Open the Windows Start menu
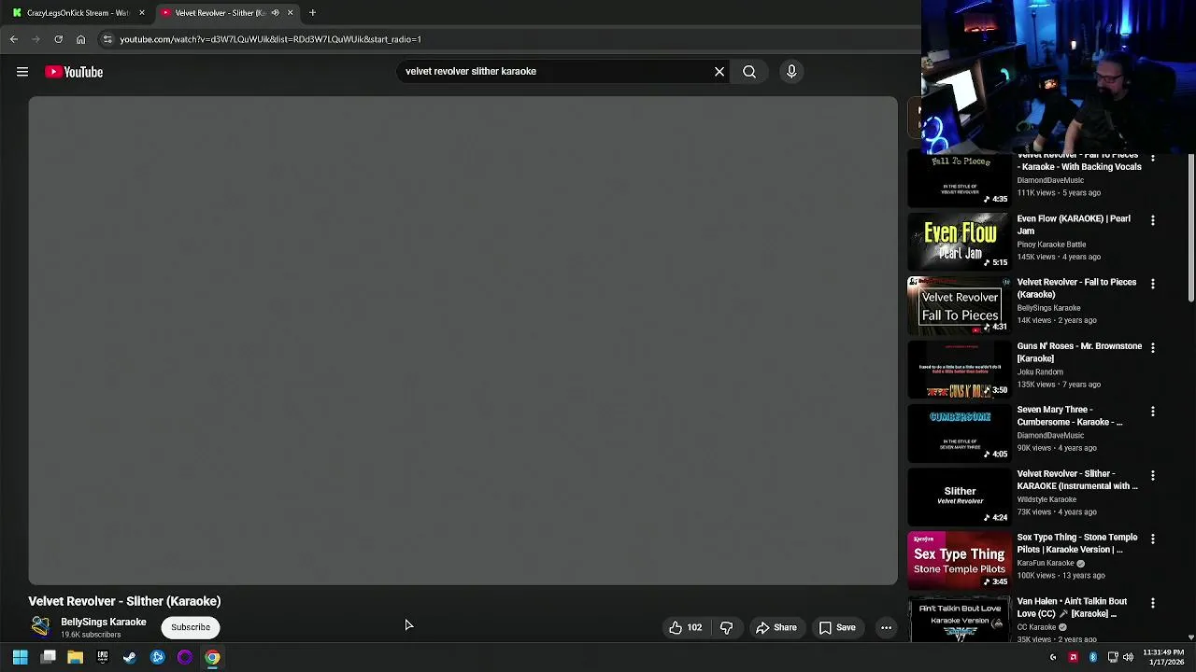This screenshot has height=672, width=1196. (x=20, y=658)
